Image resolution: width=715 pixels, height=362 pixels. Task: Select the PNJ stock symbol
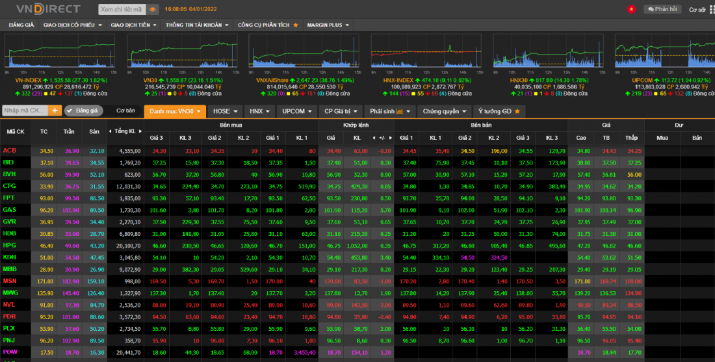(9, 340)
